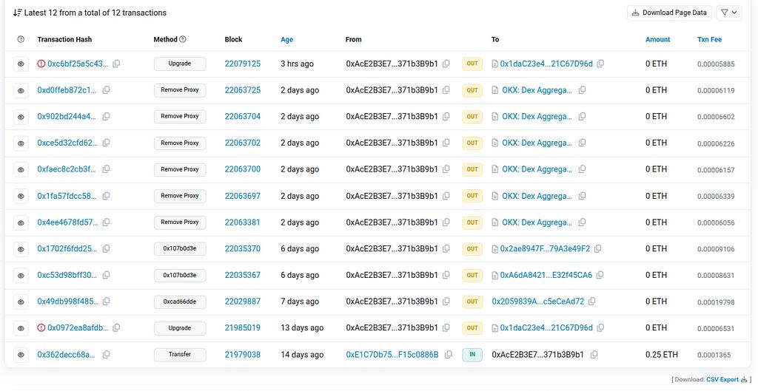Screen dimensions: 758x391
Task: Click the Amount column header
Action: click(657, 39)
